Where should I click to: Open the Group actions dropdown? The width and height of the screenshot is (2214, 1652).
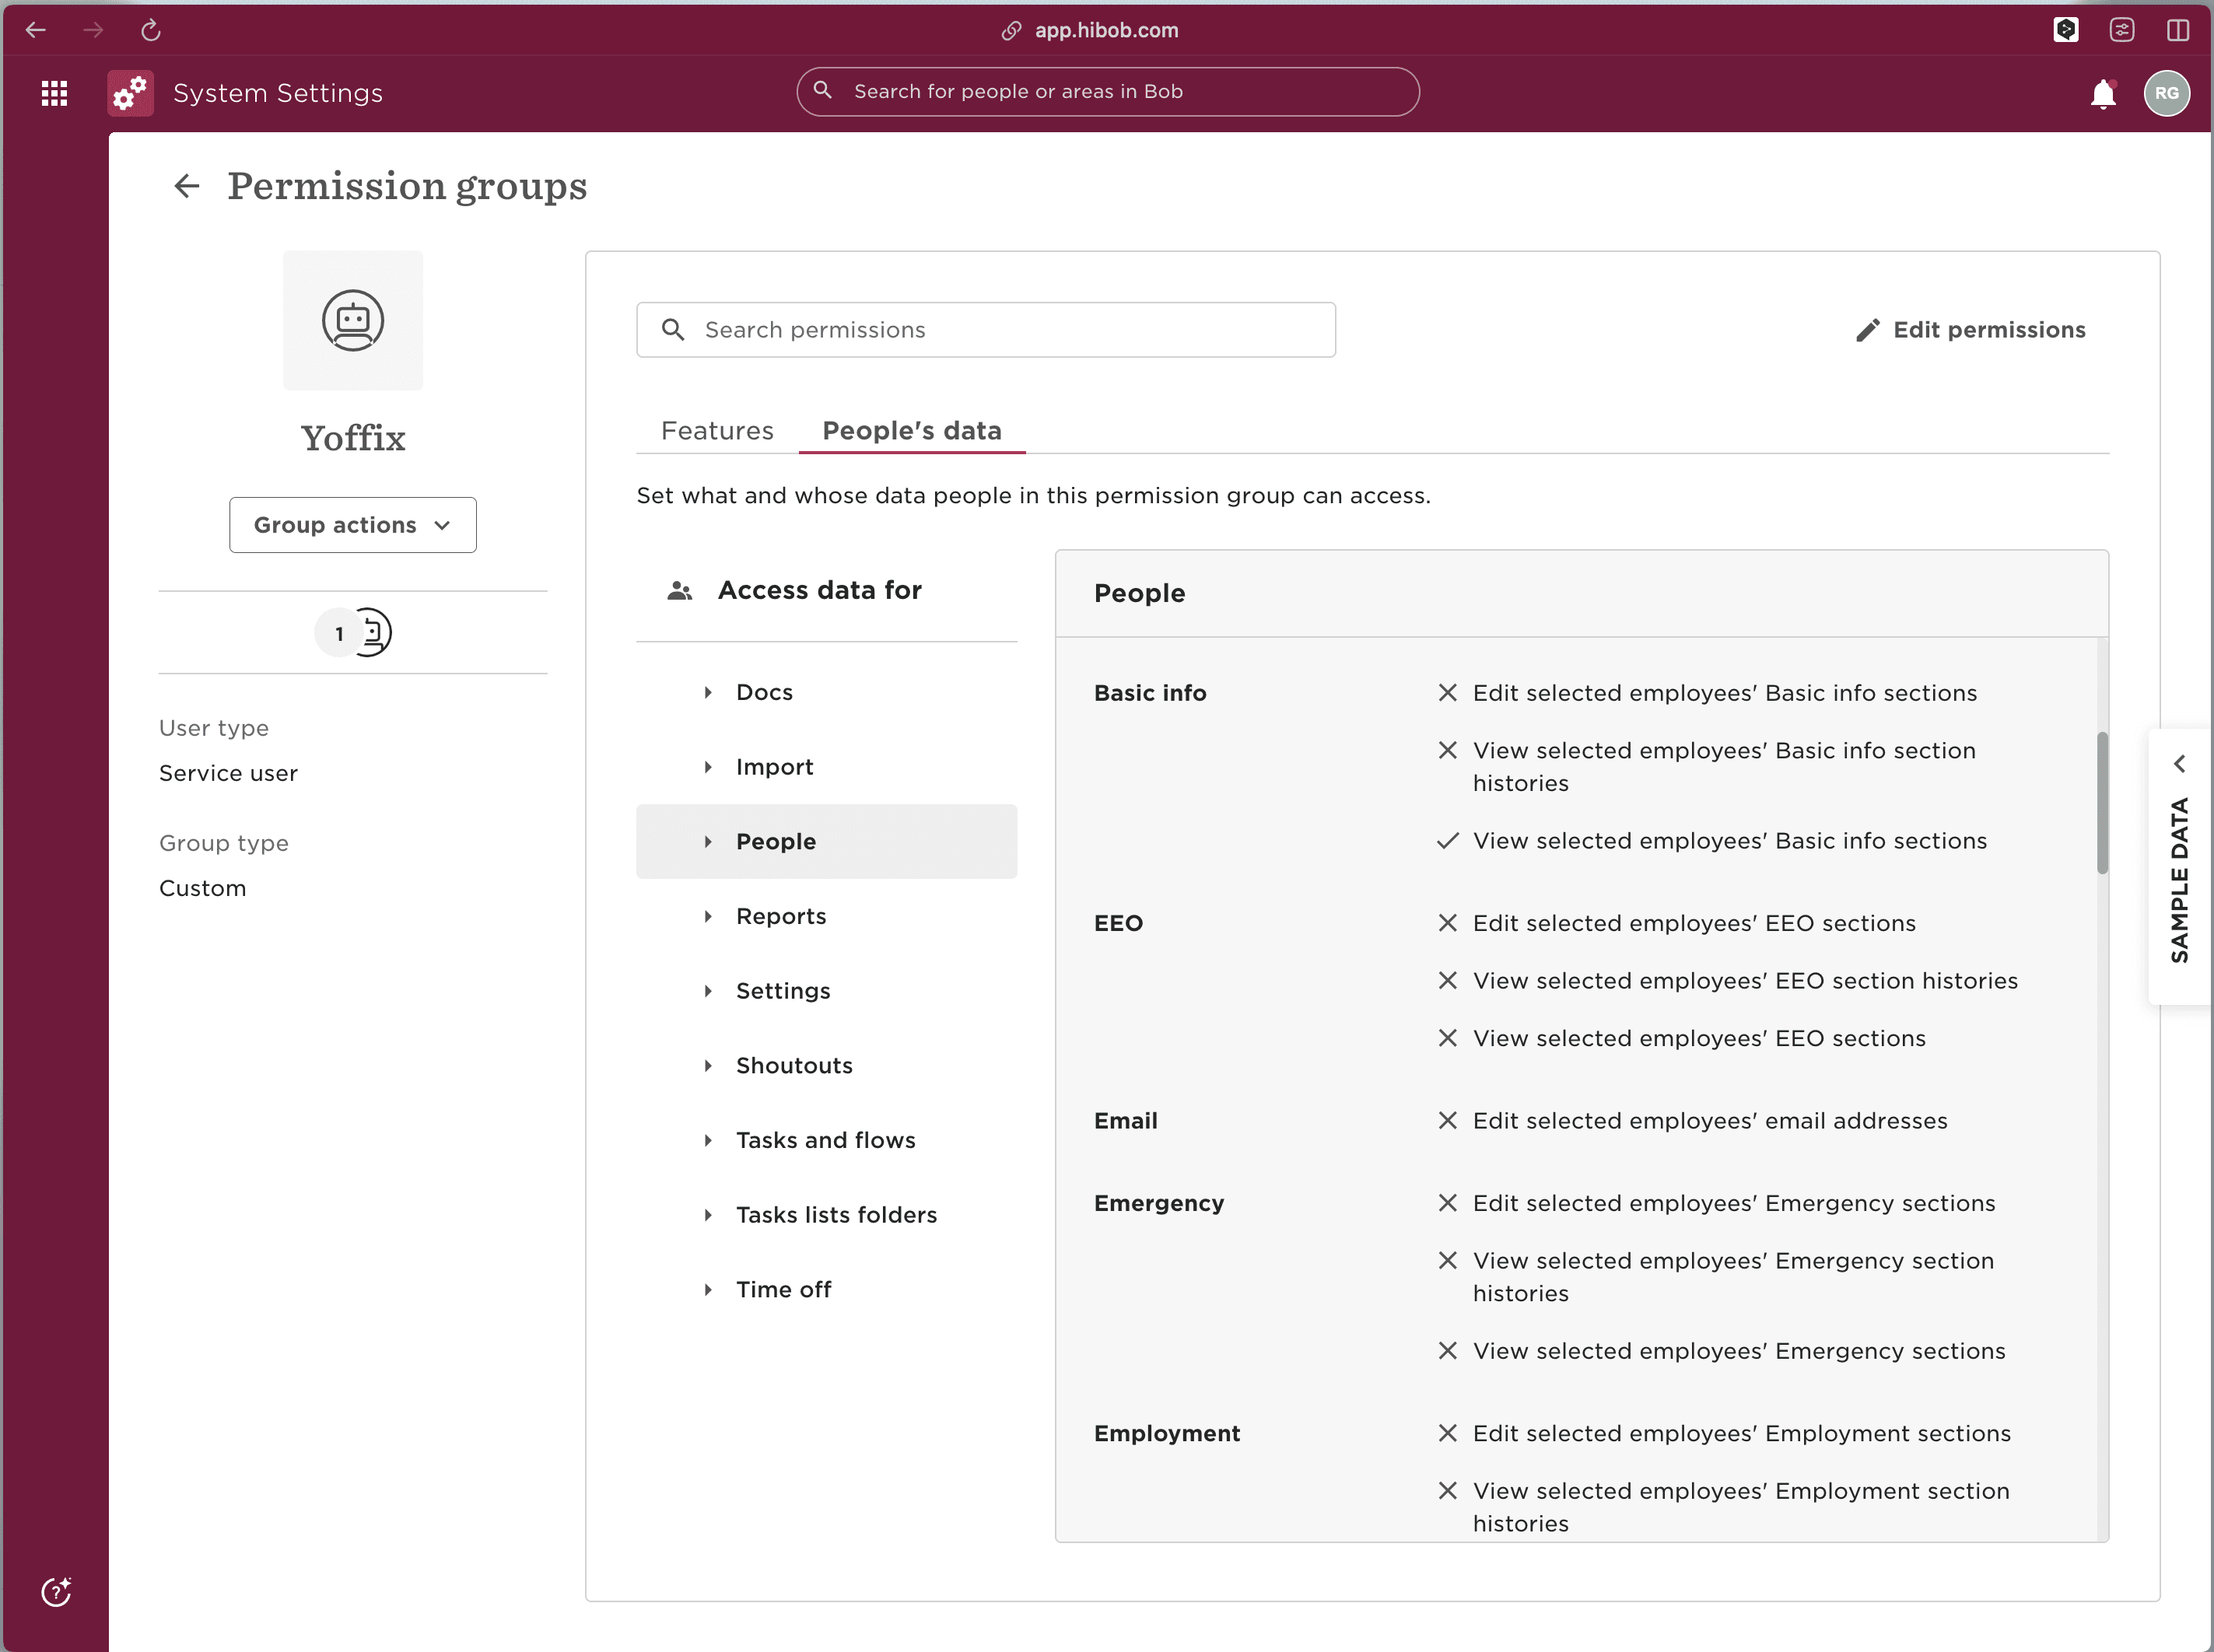(x=353, y=525)
